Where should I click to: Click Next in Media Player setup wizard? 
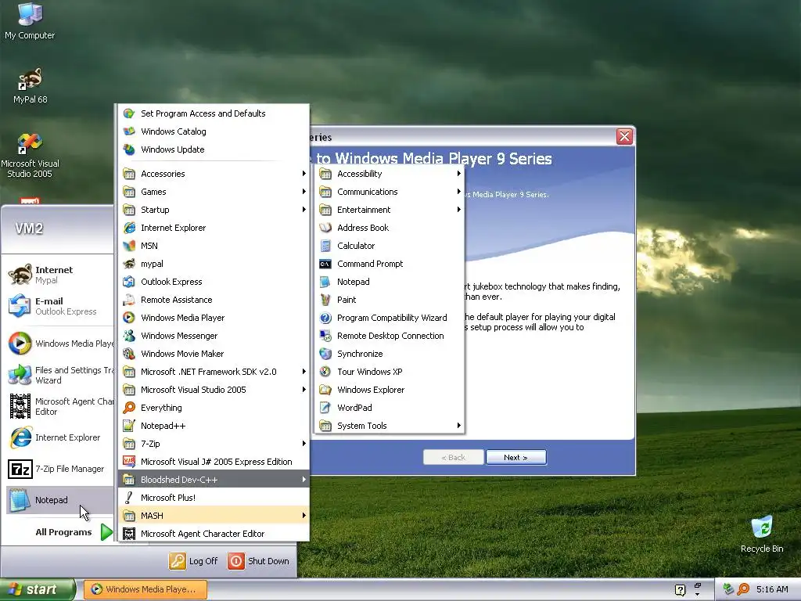(x=516, y=457)
